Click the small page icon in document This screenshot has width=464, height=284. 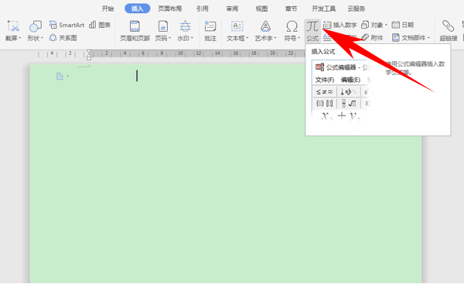[60, 77]
